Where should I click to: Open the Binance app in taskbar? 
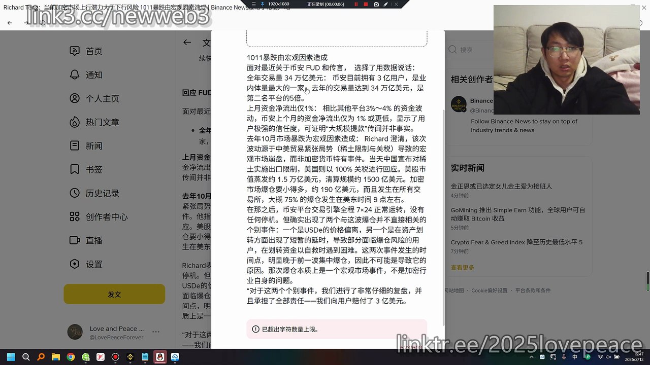tap(130, 357)
